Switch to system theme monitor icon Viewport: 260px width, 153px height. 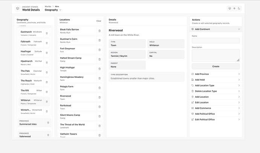point(229,8)
